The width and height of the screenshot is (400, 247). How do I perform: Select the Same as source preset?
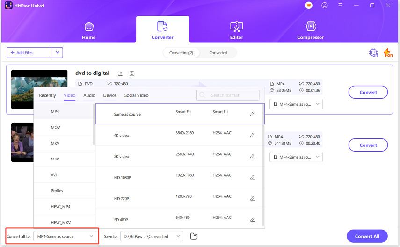click(180, 114)
